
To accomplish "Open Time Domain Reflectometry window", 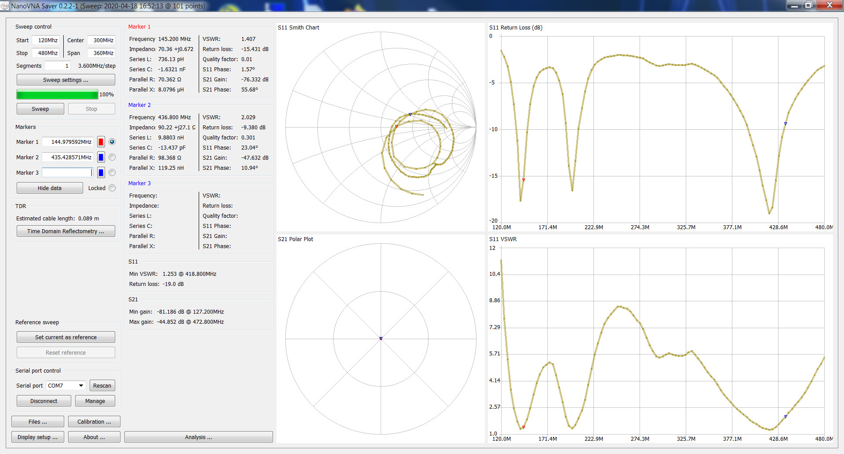I will 65,231.
